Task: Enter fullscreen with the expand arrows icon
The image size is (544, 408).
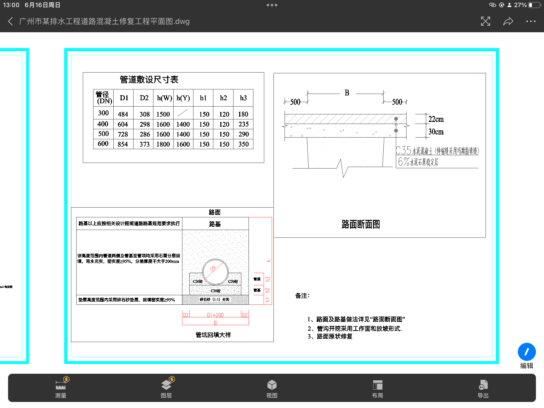Action: click(x=485, y=21)
